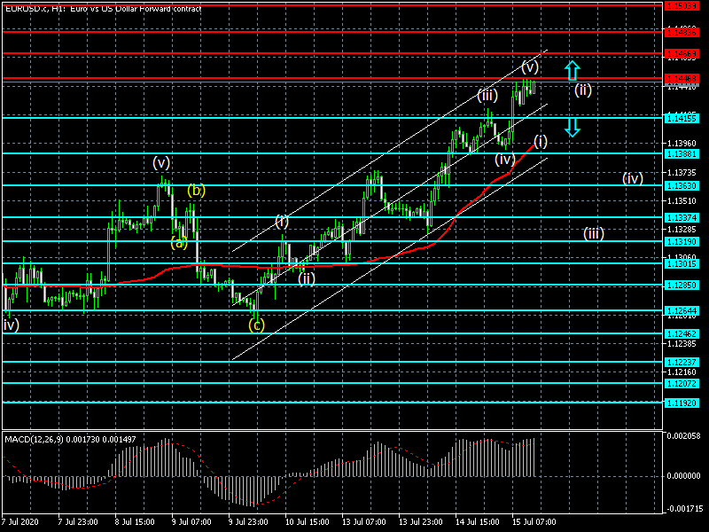Select the (v) label above the 8 Jul peak
The height and width of the screenshot is (532, 709).
pos(161,162)
